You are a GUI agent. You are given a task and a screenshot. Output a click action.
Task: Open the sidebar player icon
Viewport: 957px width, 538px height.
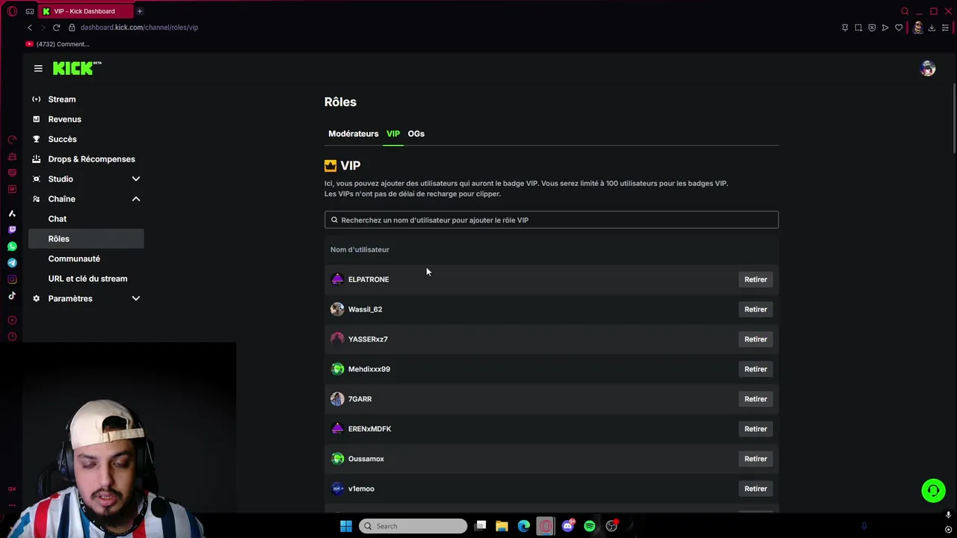12,320
